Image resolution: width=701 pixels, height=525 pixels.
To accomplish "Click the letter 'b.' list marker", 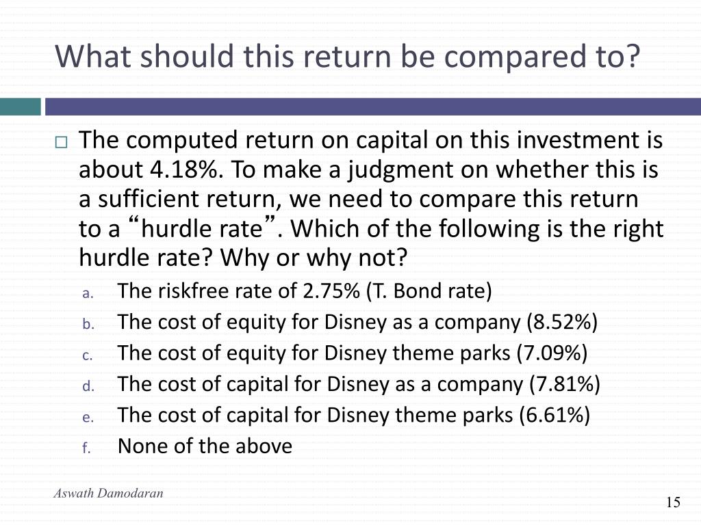I will 88,323.
